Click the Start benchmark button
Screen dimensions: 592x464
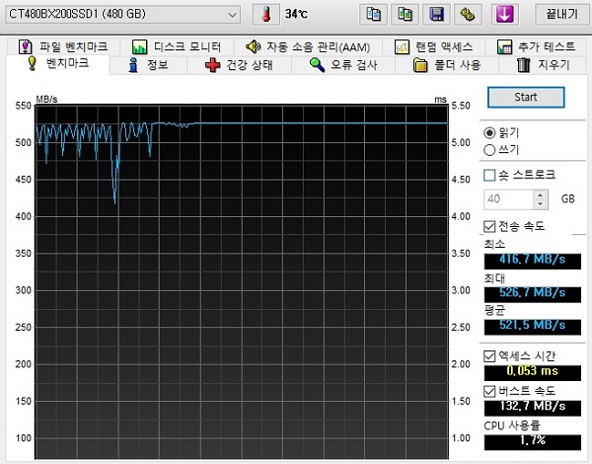(526, 98)
